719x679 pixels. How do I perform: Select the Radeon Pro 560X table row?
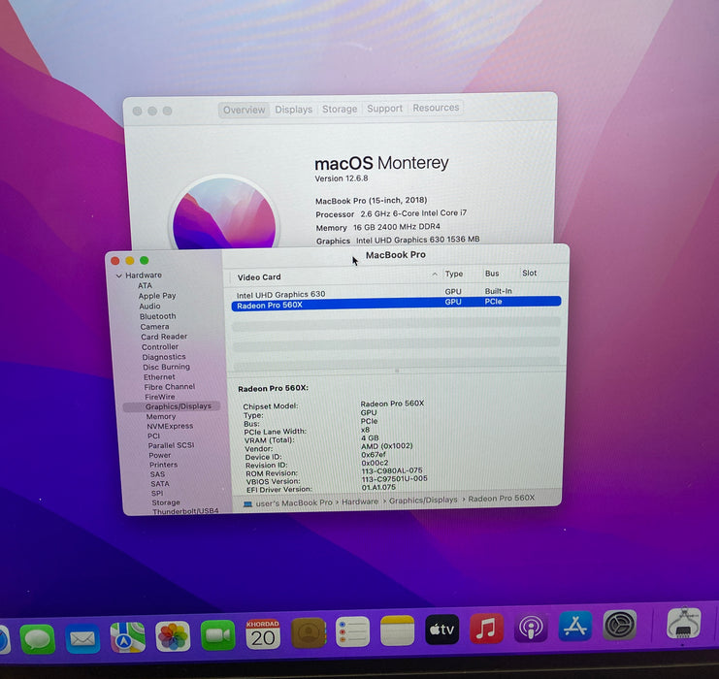(x=396, y=304)
